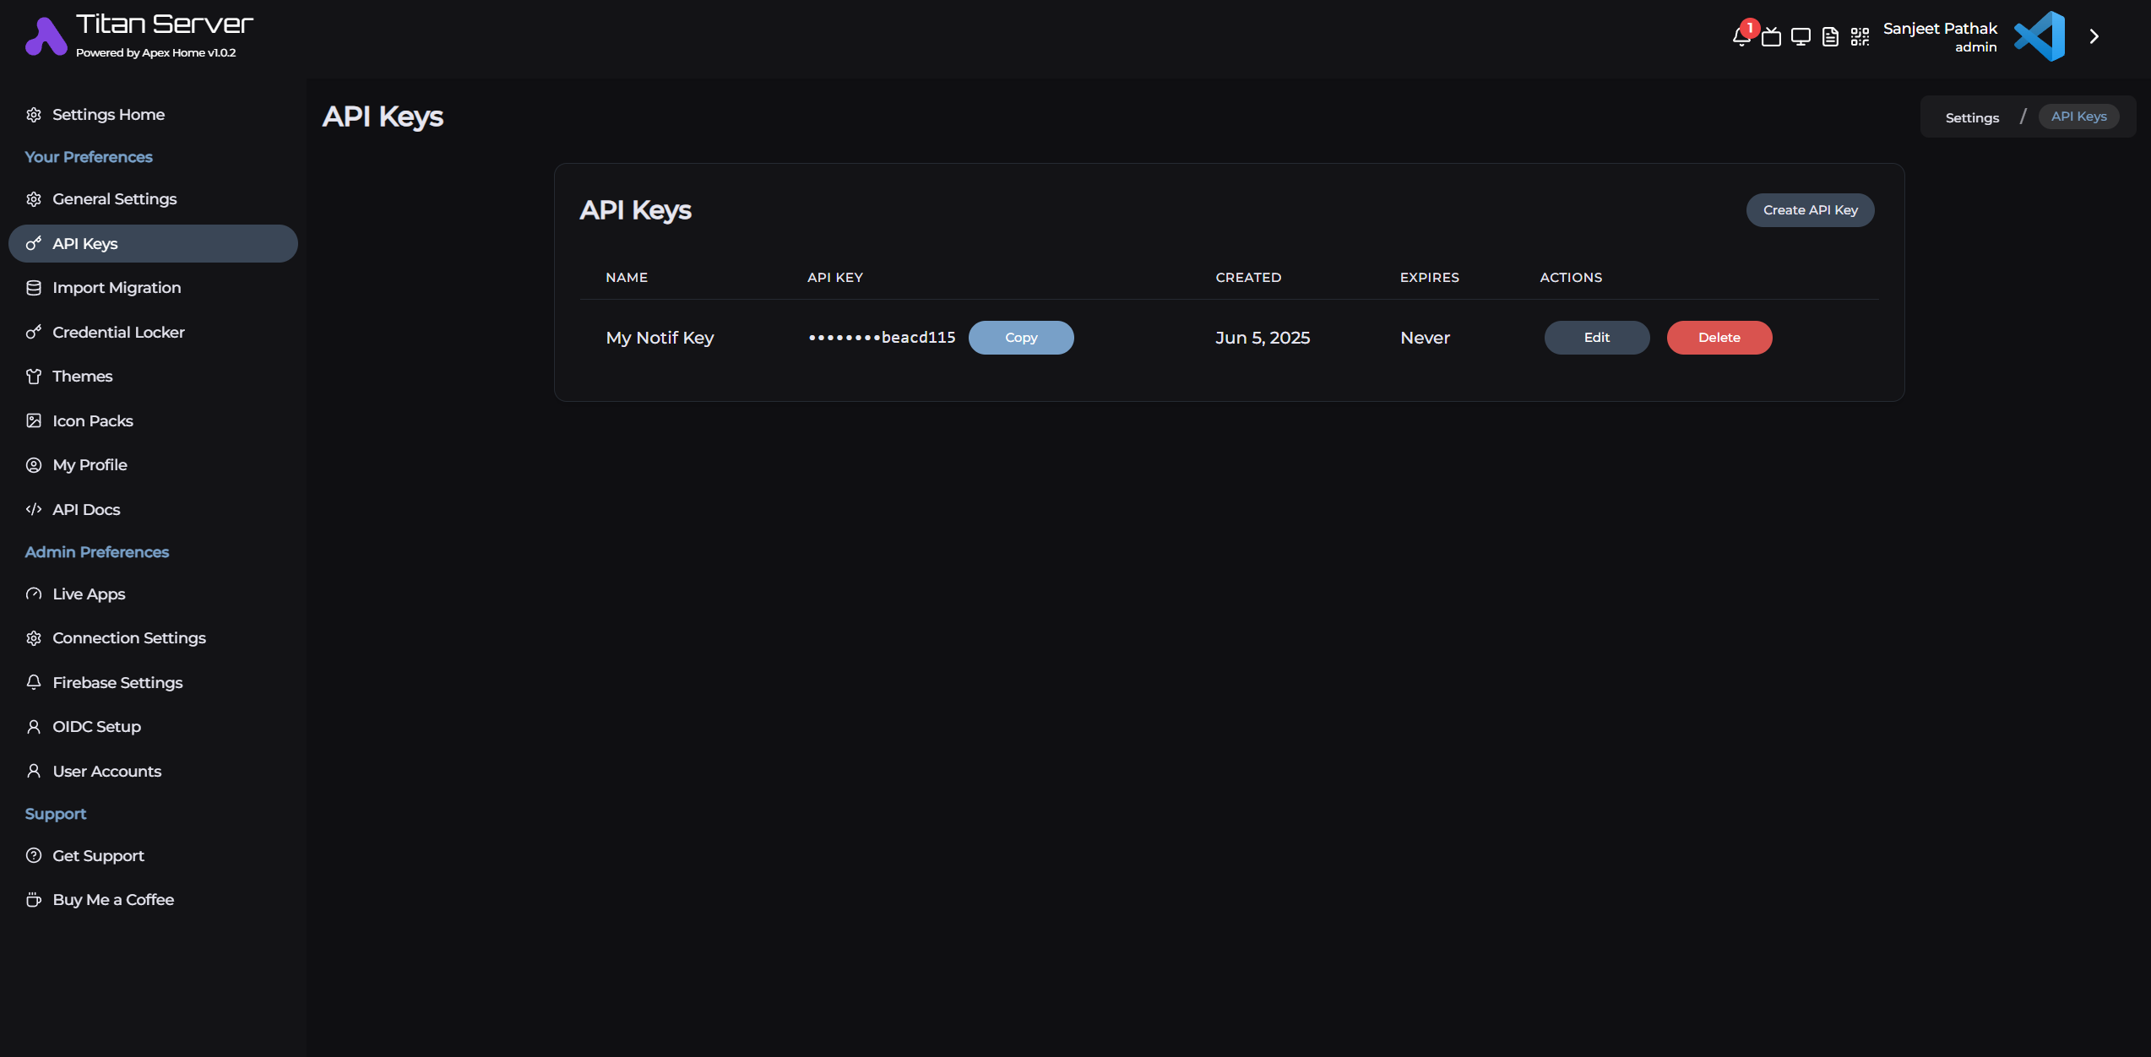This screenshot has height=1057, width=2151.
Task: Copy the My Notif Key value
Action: click(x=1021, y=337)
